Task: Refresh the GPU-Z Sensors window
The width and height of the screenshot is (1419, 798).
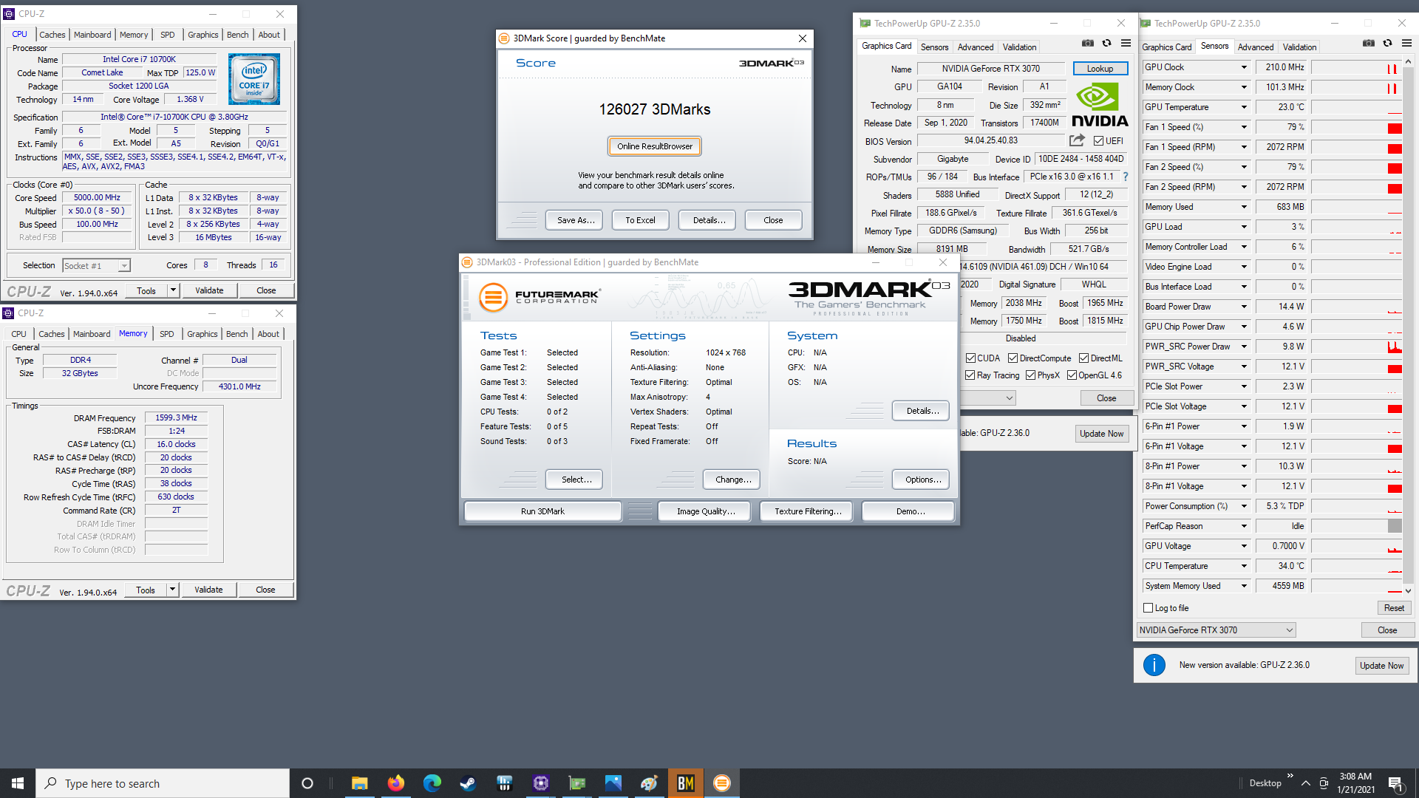Action: tap(1387, 44)
